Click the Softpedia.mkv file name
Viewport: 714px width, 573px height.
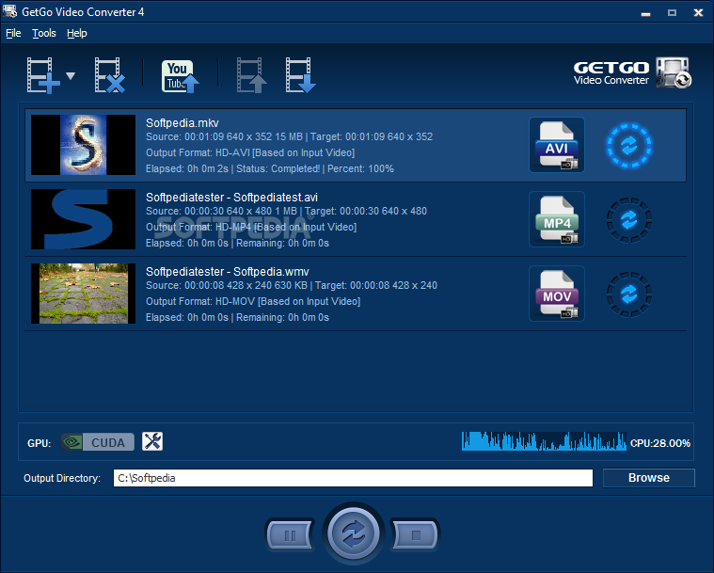tap(182, 123)
